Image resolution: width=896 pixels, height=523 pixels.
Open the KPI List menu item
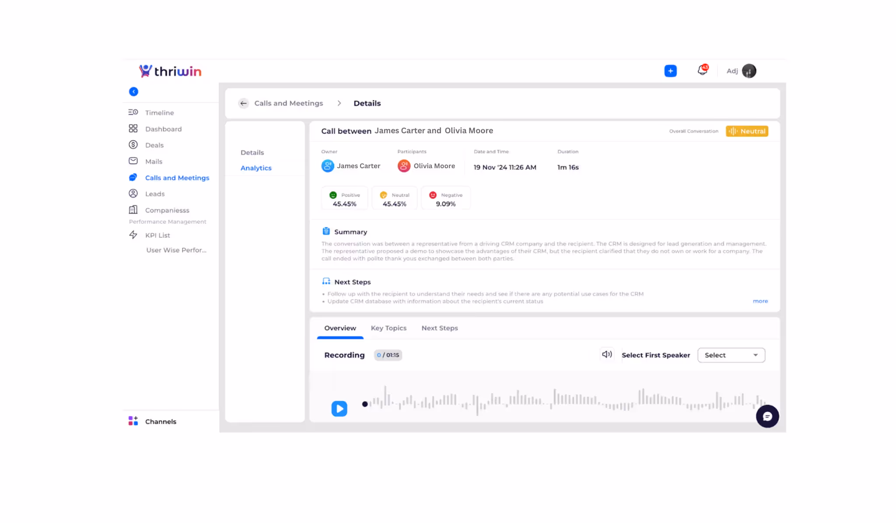157,235
